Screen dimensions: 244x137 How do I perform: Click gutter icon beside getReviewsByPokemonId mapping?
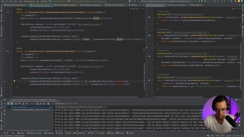point(149,18)
